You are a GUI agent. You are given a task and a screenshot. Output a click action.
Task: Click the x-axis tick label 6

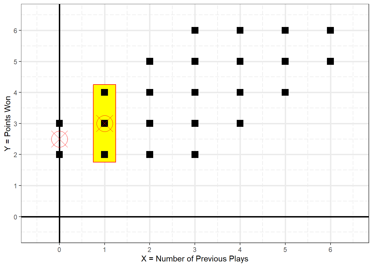(x=330, y=250)
